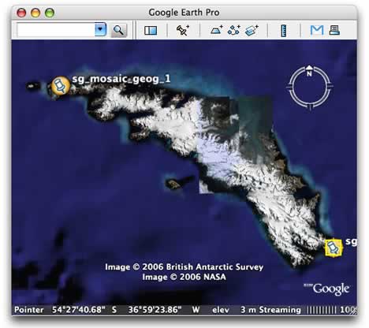The height and width of the screenshot is (328, 369).
Task: Click the Streaming progress bar
Action: [x=322, y=310]
